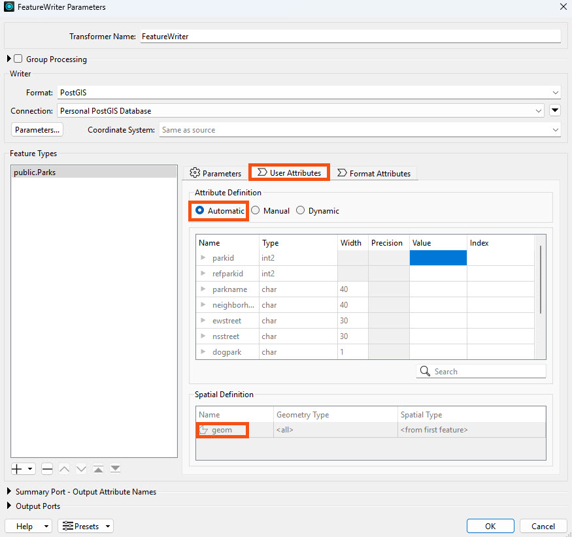Select Dynamic attribute definition
This screenshot has width=572, height=537.
click(x=300, y=210)
